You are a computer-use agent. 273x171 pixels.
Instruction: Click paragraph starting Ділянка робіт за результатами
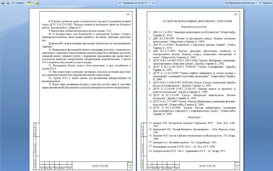86,45
